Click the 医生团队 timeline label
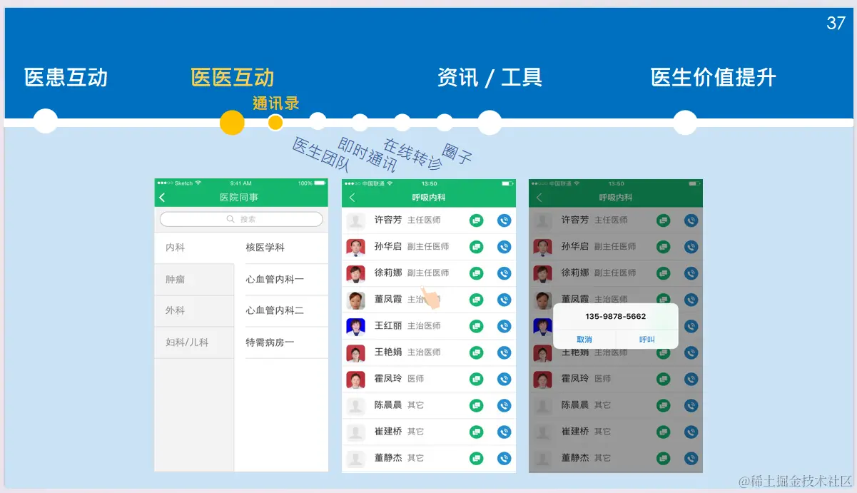 click(320, 156)
